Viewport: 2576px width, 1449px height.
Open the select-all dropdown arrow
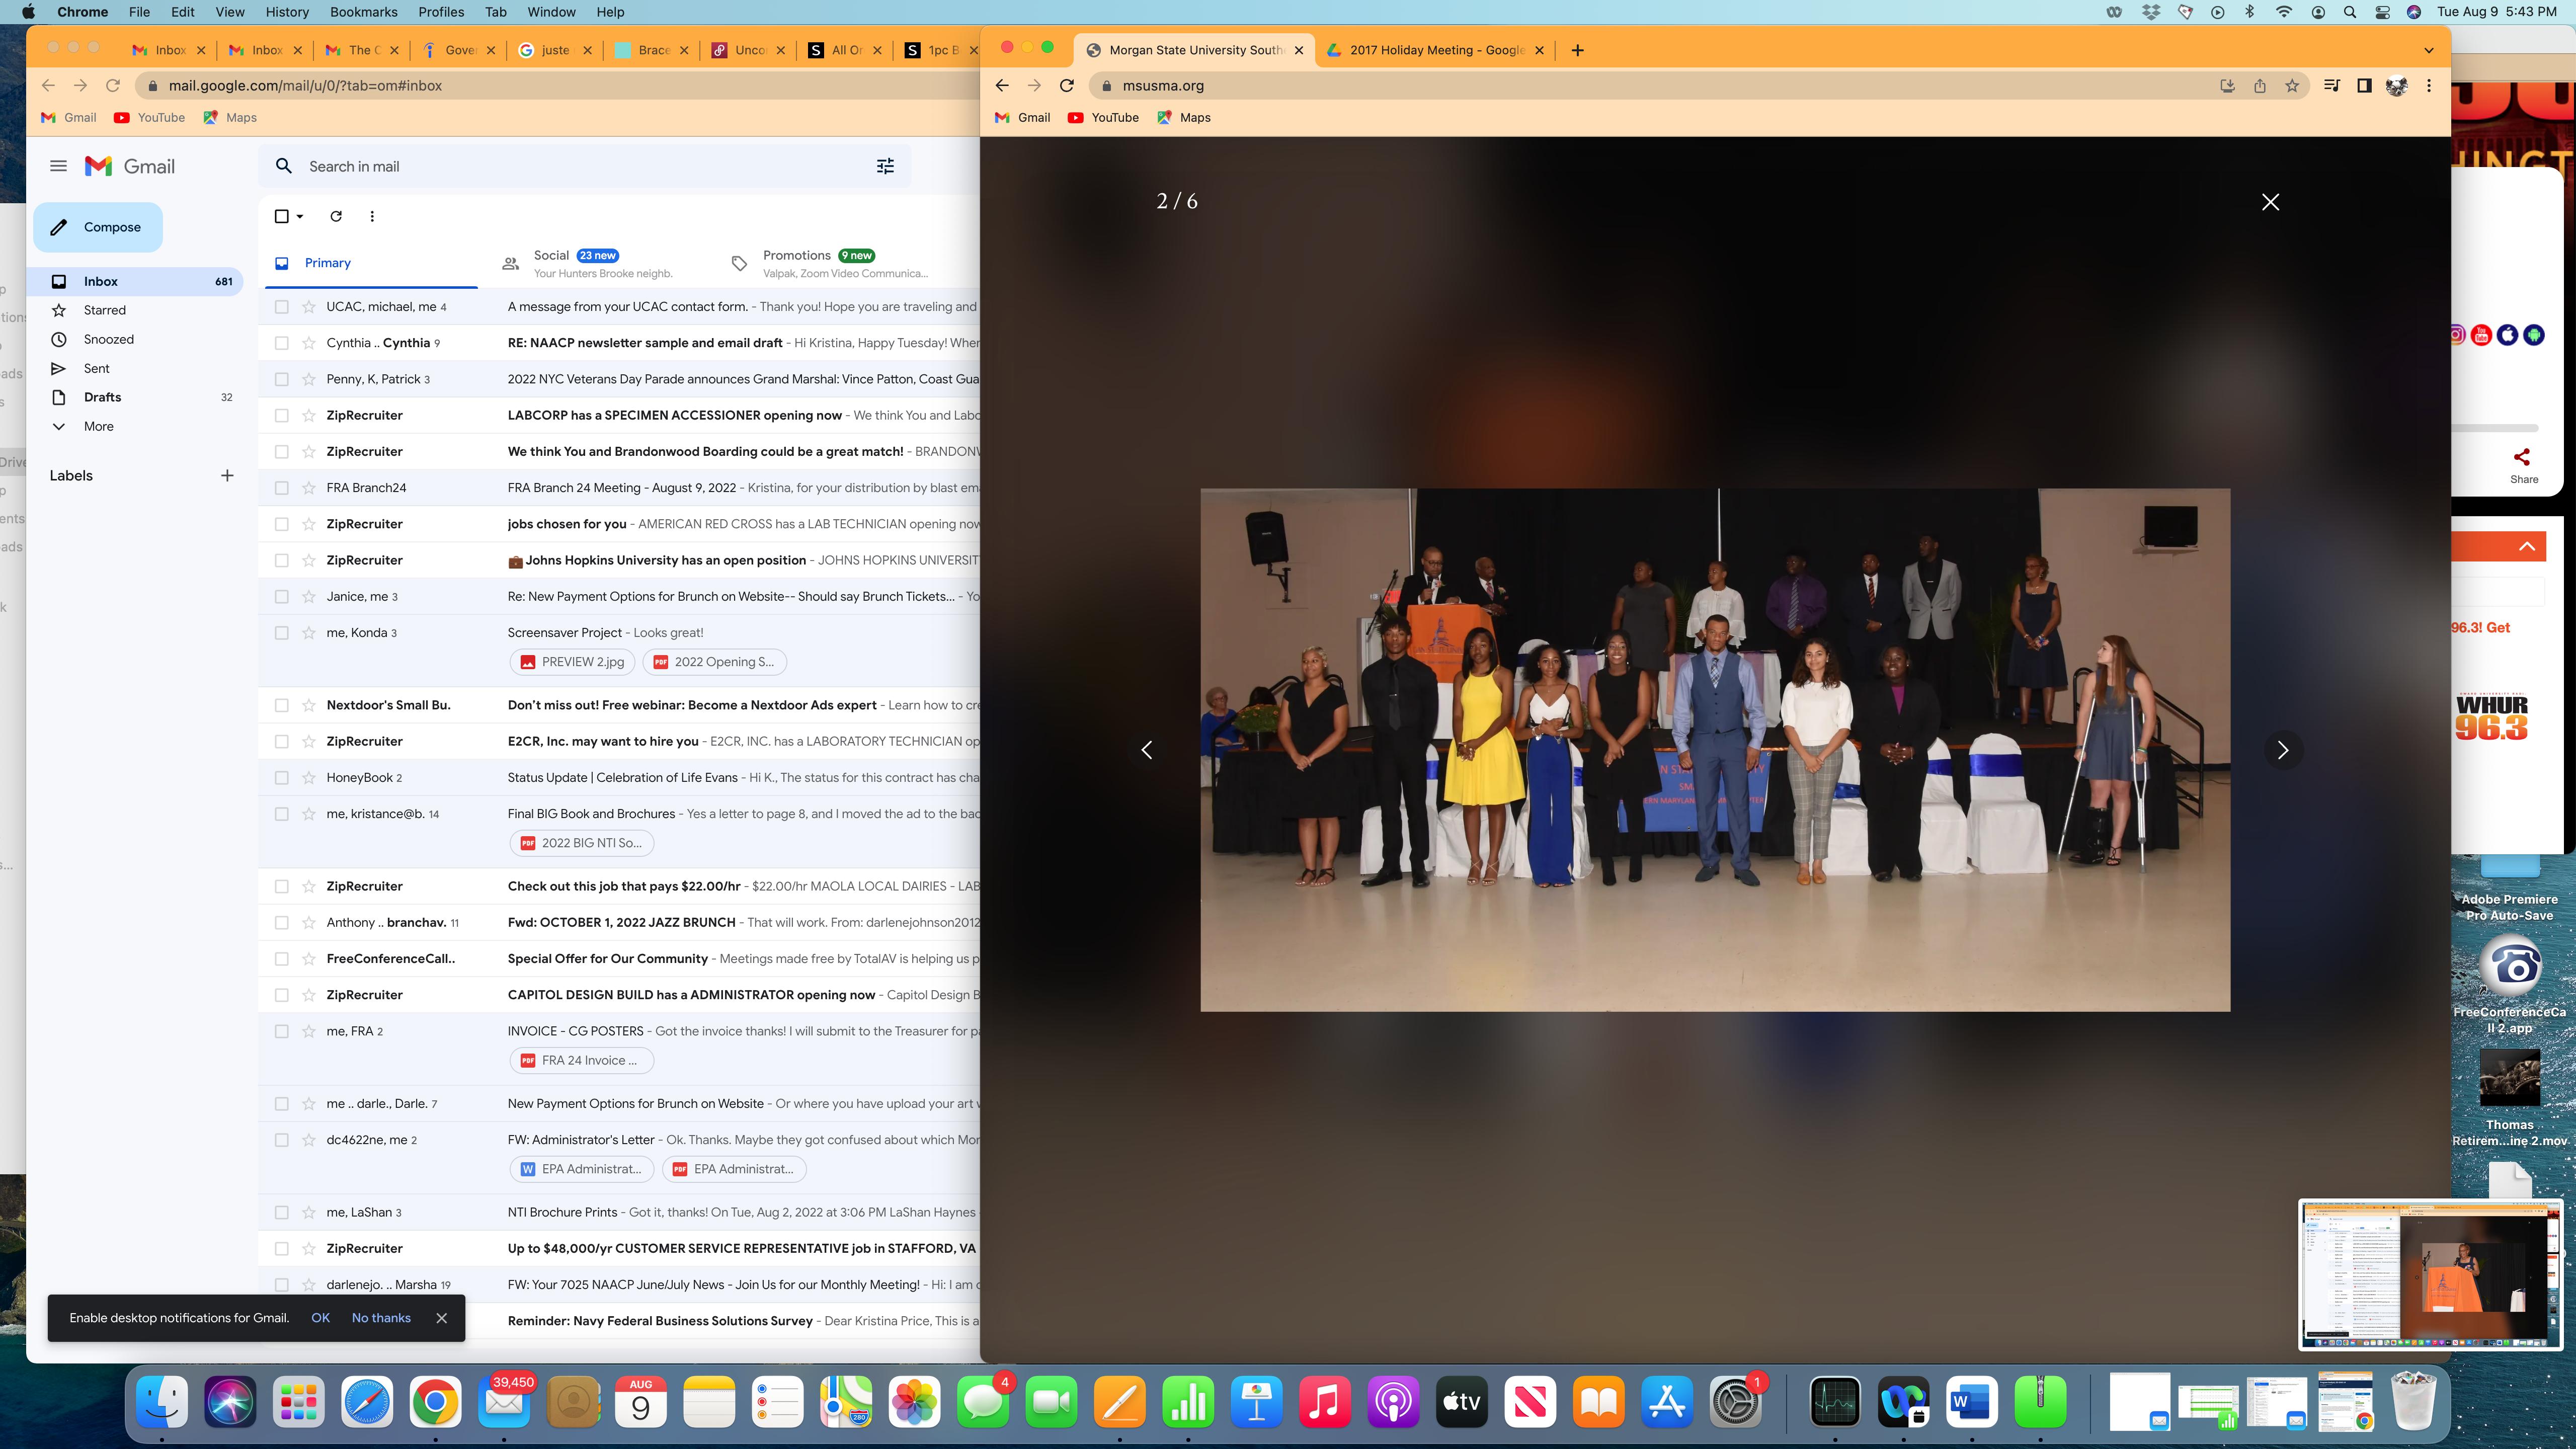pos(300,216)
